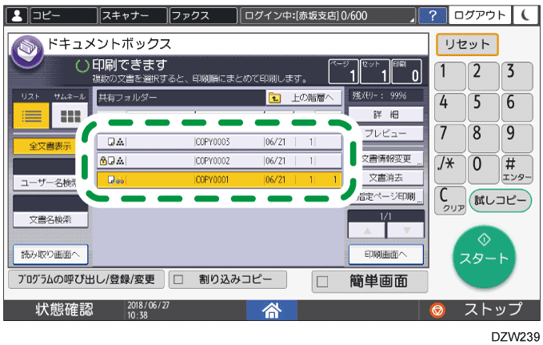Tap the リセット button

pos(467,44)
